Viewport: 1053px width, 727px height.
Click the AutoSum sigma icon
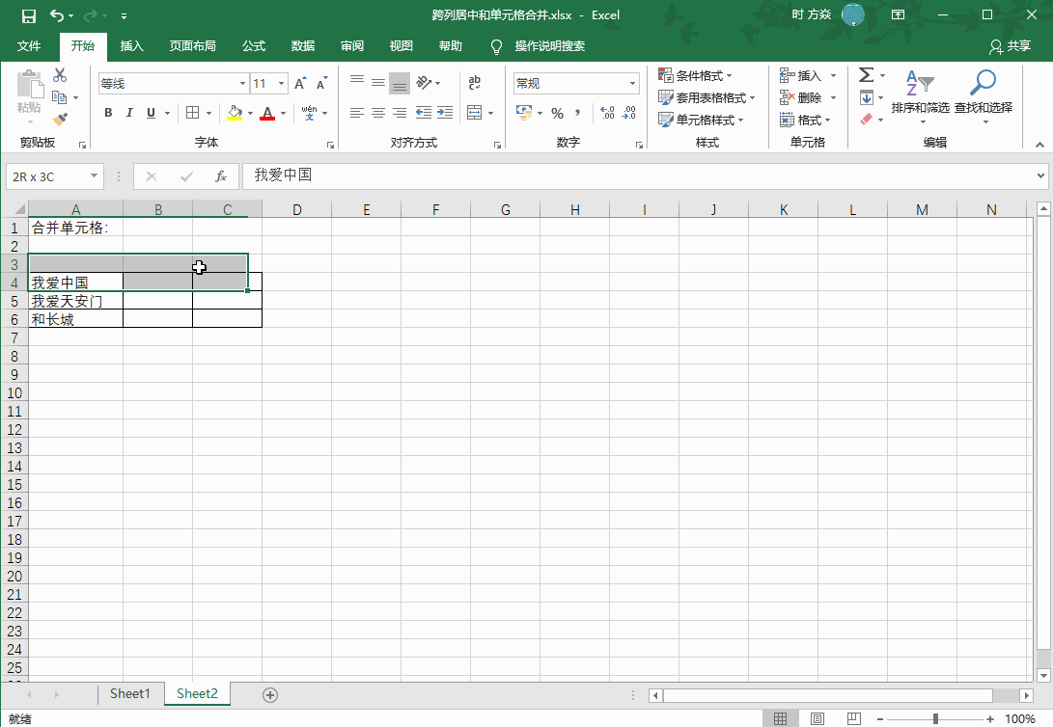pyautogui.click(x=867, y=75)
